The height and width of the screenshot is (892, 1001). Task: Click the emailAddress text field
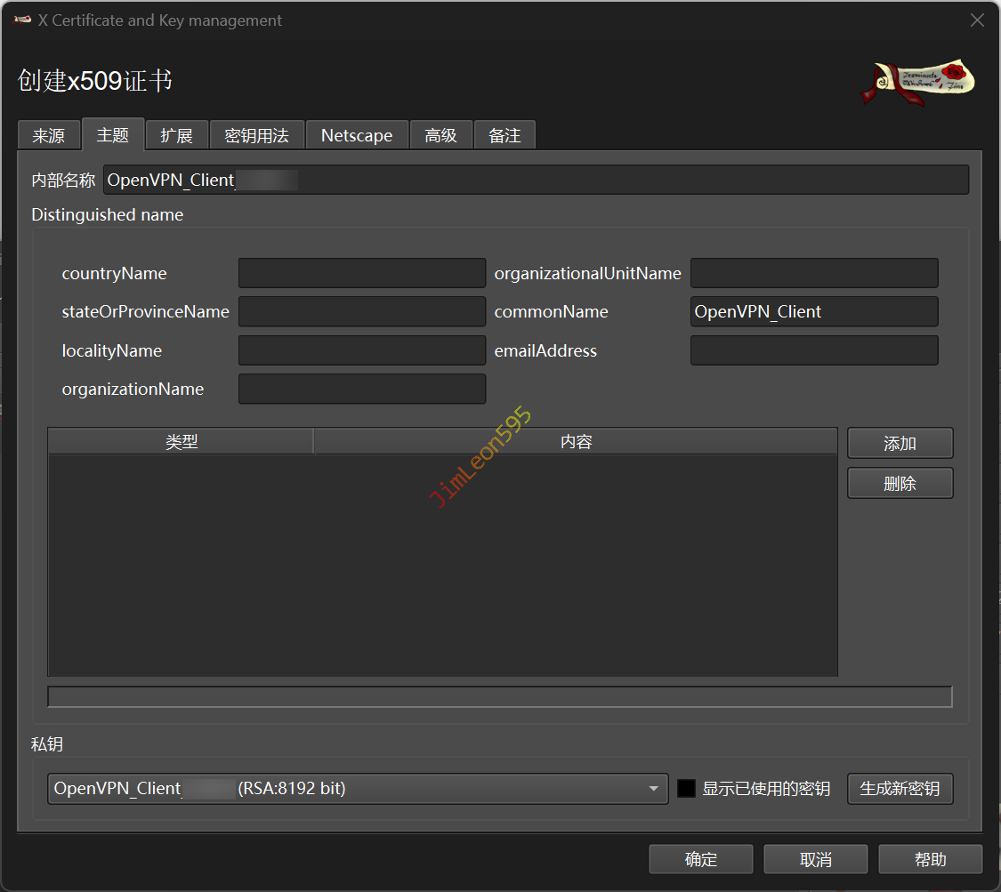coord(813,350)
